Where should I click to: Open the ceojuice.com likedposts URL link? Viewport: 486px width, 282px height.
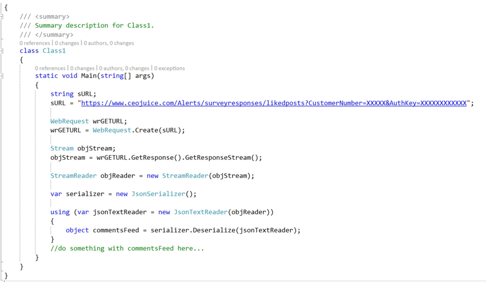(274, 103)
